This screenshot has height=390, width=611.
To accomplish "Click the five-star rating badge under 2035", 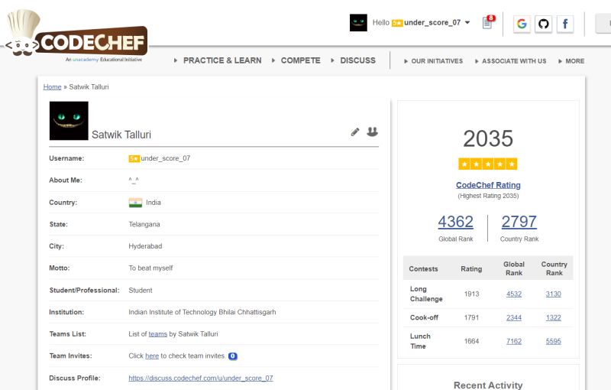I will point(488,164).
